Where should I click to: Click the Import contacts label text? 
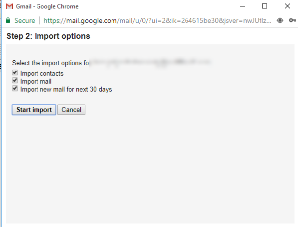[x=42, y=74]
